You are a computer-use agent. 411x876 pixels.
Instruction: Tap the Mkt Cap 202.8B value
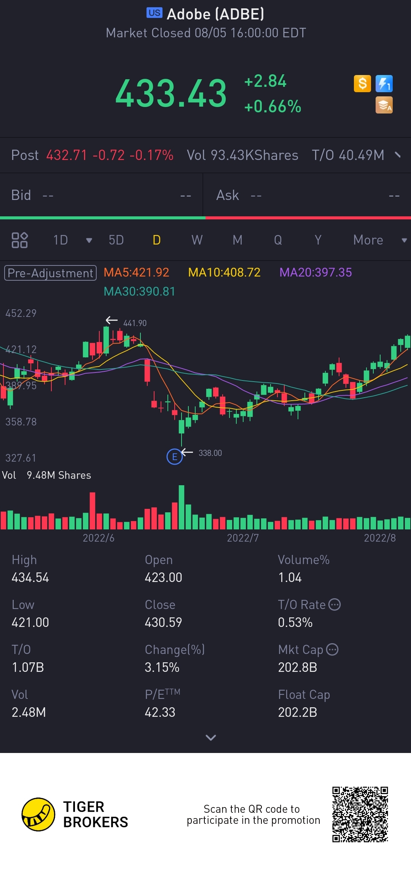tap(298, 667)
